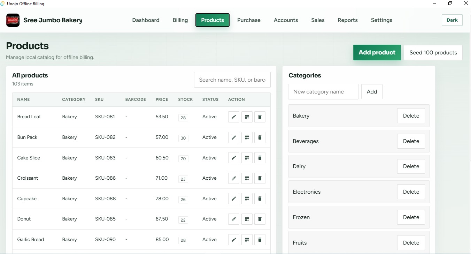
Task: Delete the Fruits category
Action: coord(411,243)
